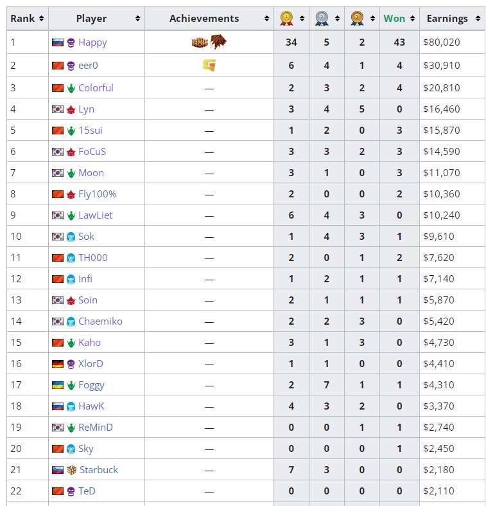Click the green Won column header text
The height and width of the screenshot is (506, 486).
[x=394, y=19]
